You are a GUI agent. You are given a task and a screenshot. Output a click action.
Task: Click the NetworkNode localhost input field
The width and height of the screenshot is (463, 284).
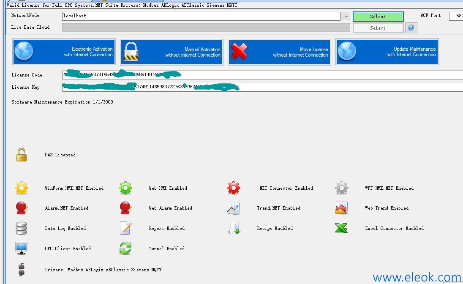[201, 16]
